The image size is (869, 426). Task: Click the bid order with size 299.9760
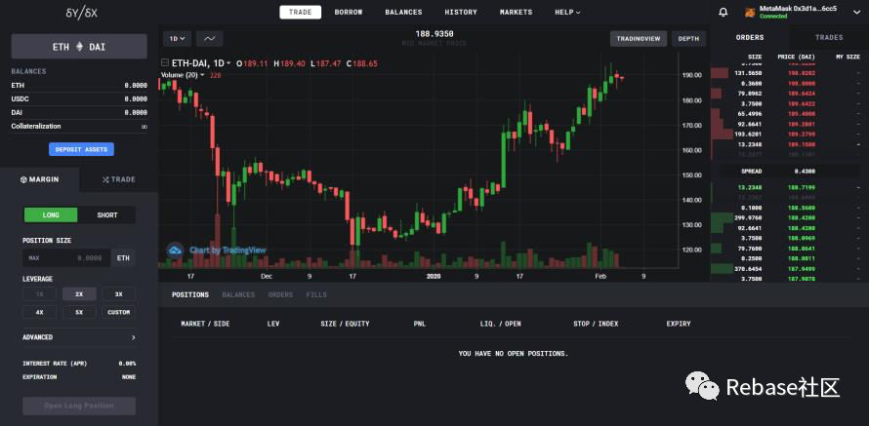tap(790, 218)
